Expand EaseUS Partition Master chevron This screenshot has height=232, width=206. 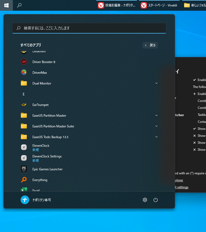156,115
